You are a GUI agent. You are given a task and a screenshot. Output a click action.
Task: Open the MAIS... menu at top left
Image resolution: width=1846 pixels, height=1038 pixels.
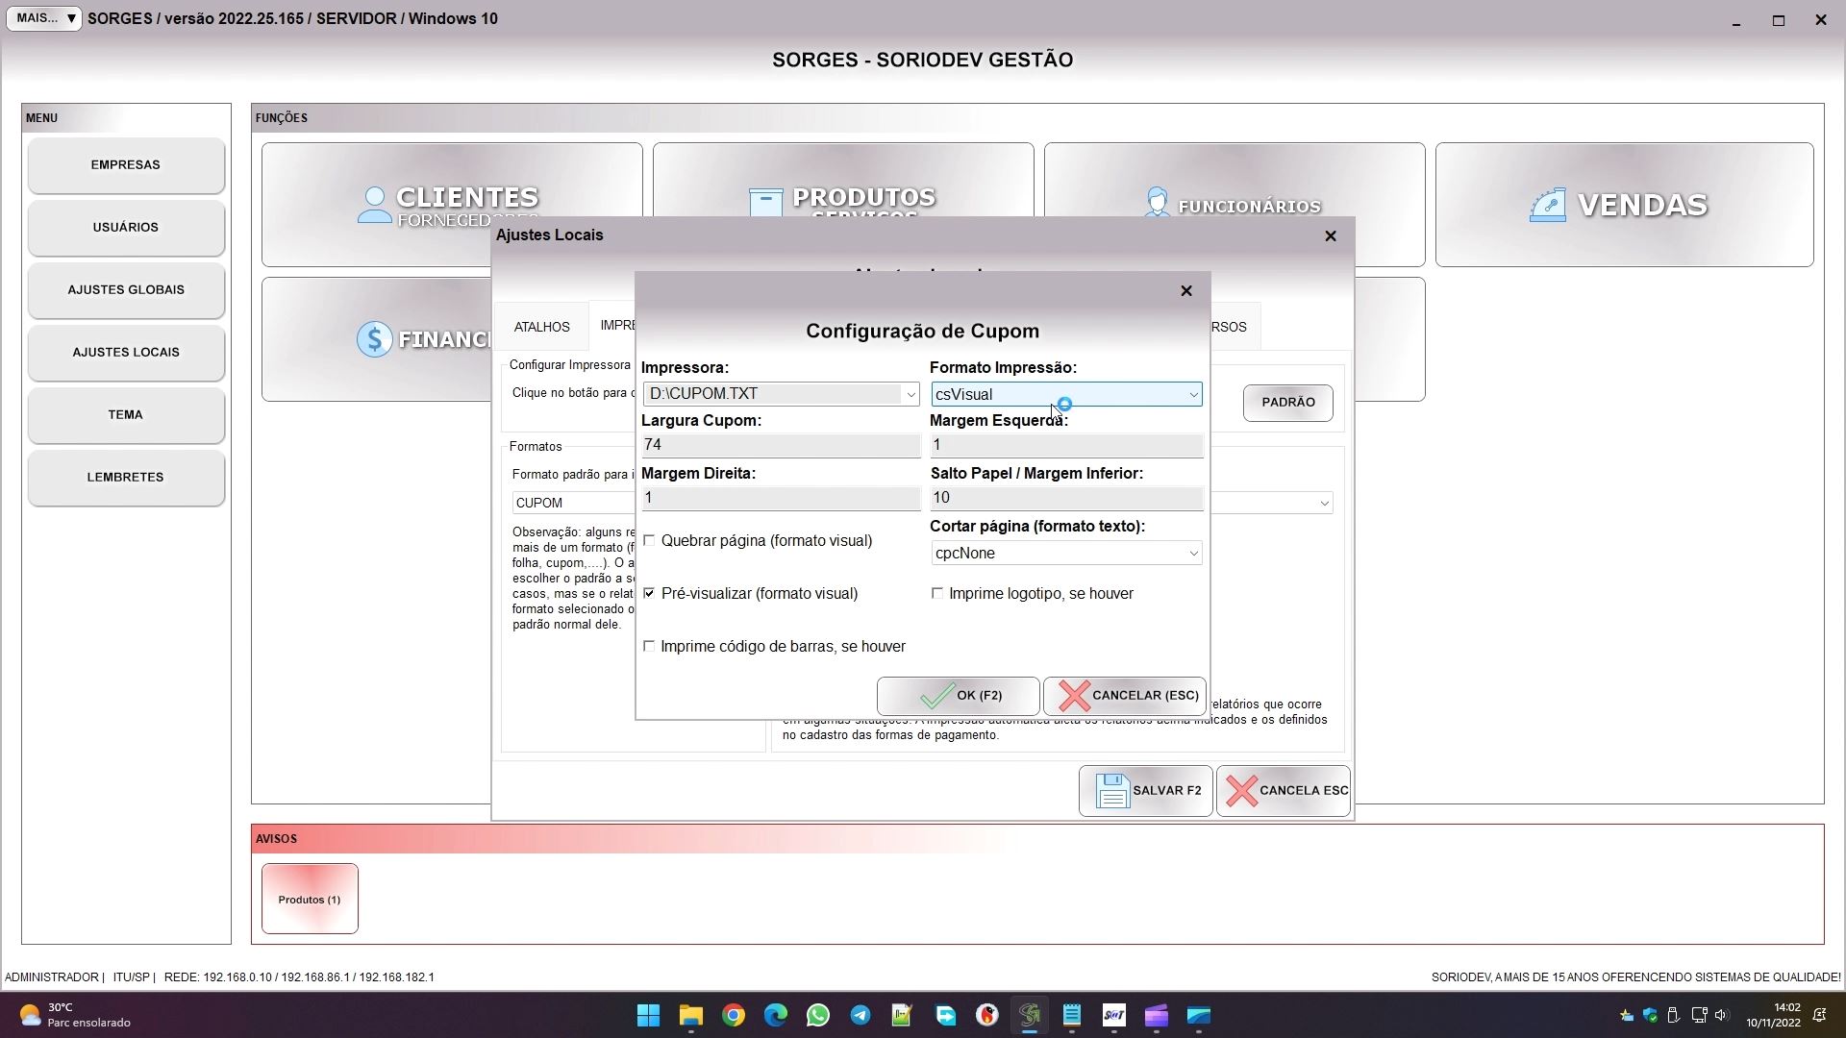44,18
